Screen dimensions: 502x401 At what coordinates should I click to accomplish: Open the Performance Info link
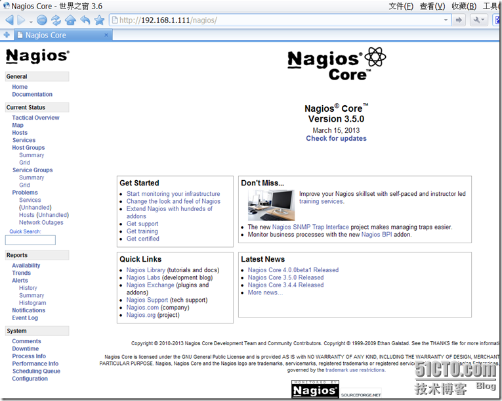pos(35,364)
